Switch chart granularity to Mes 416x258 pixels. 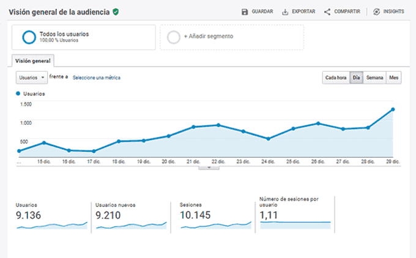[x=394, y=78]
